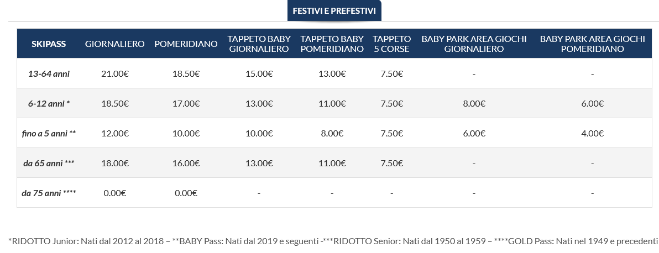659x253 pixels.
Task: Click the 8.00€ baby park daily price
Action: [474, 103]
